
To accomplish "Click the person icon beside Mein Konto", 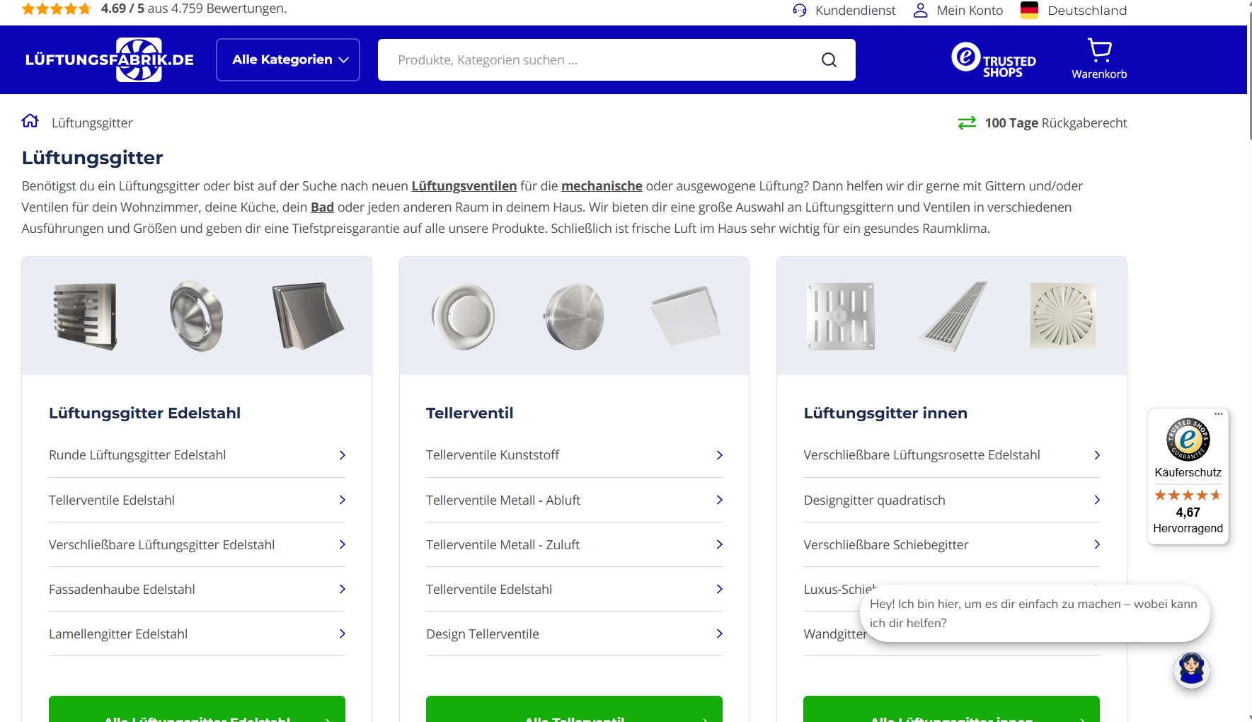I will (920, 10).
